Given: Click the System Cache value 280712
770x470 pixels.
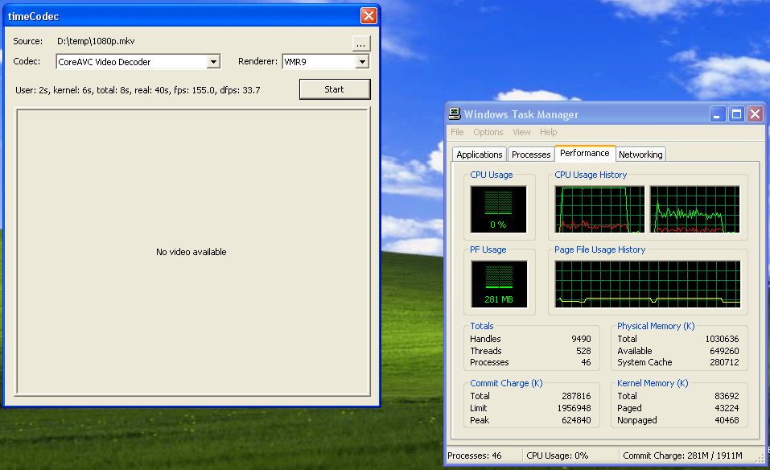Looking at the screenshot, I should [x=724, y=362].
